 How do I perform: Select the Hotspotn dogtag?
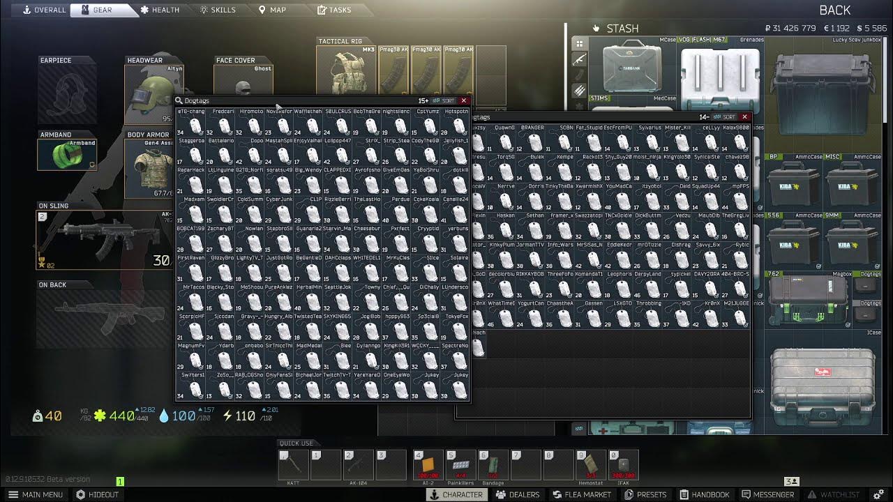click(455, 123)
